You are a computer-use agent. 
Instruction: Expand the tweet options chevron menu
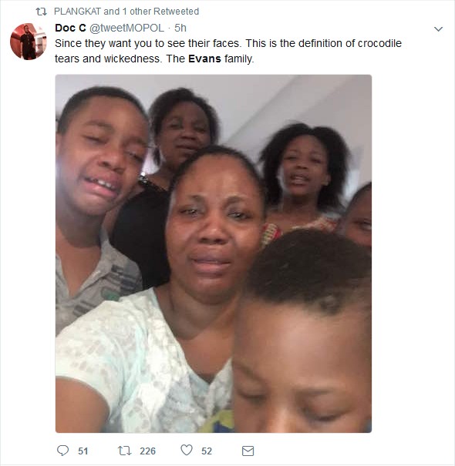(x=438, y=28)
